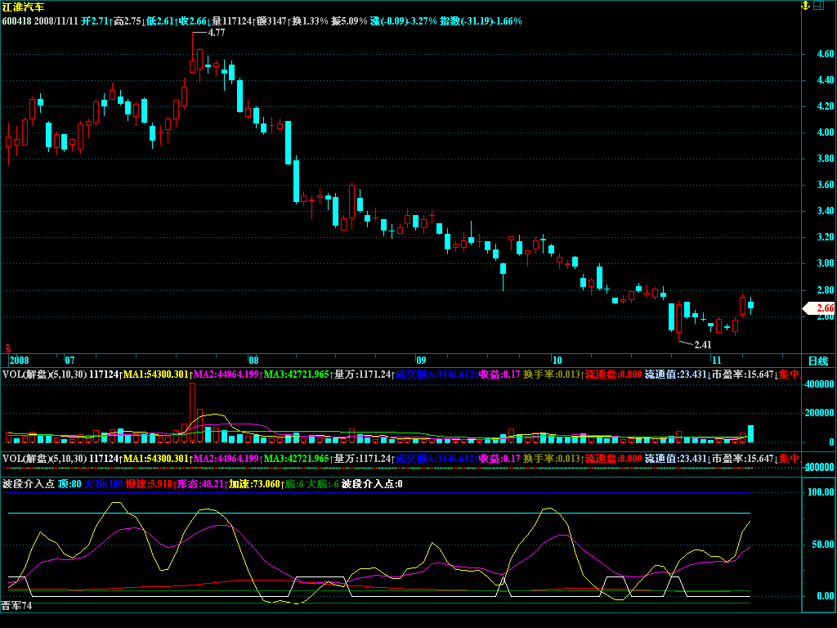Click the red dollar sign marker

[8, 348]
